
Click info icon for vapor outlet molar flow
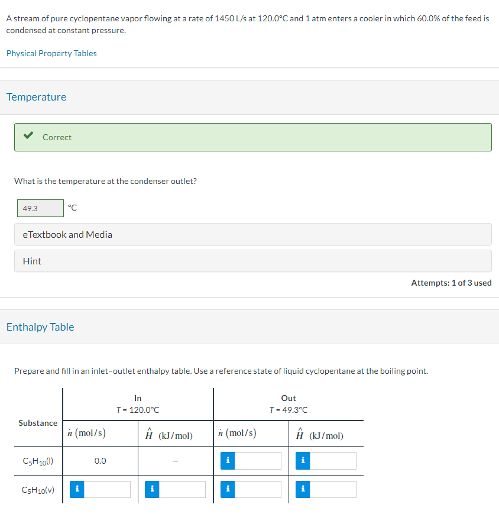pyautogui.click(x=227, y=489)
